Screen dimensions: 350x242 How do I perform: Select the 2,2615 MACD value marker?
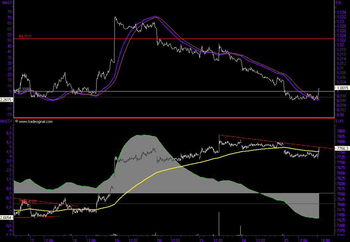[6, 100]
